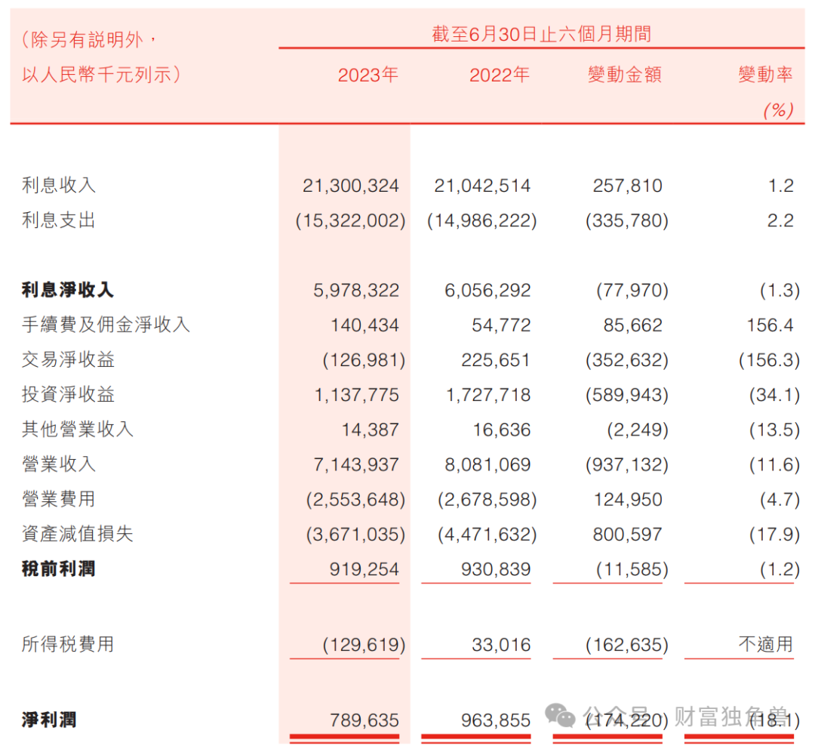Select 投資淨收益 2022 value 1,727,718

point(488,395)
